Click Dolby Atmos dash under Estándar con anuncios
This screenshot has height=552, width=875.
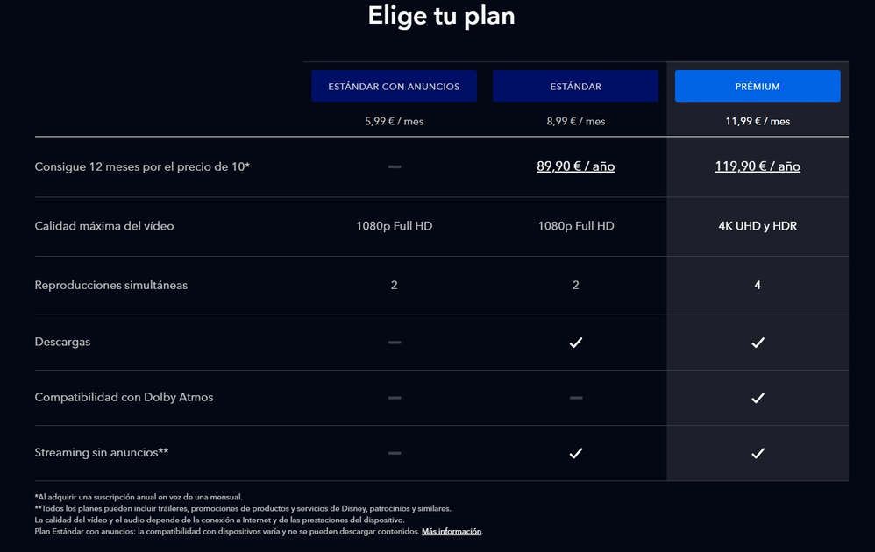(x=394, y=398)
